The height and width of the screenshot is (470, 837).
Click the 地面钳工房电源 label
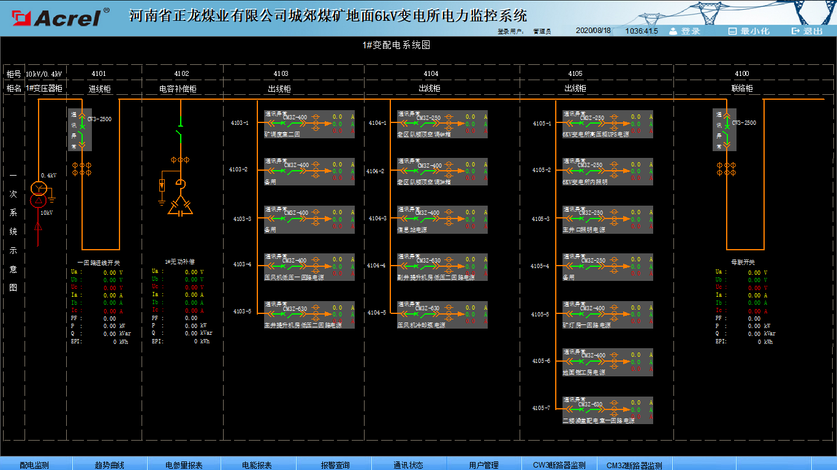point(583,373)
